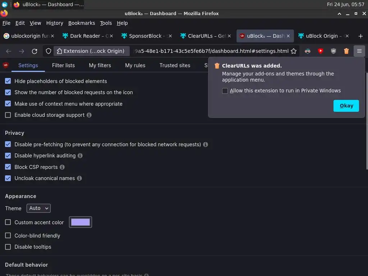Click Okay in the ClearURLs added popup
The width and height of the screenshot is (368, 276).
point(346,106)
